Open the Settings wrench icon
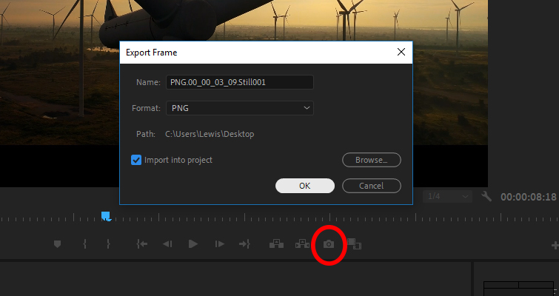The width and height of the screenshot is (559, 296). [486, 196]
